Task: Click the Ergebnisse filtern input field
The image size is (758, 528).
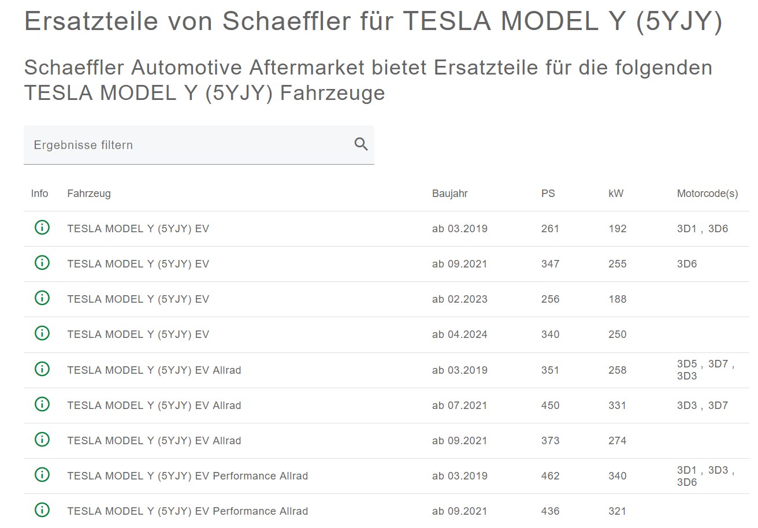Action: pyautogui.click(x=173, y=145)
